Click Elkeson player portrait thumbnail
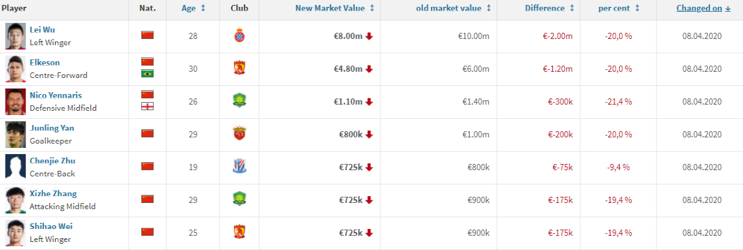 pos(15,69)
